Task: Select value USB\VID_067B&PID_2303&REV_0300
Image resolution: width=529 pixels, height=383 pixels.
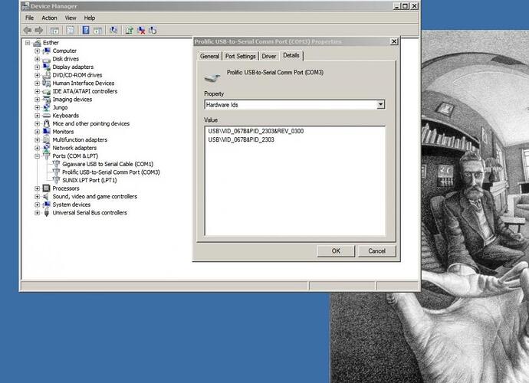Action: (x=256, y=131)
